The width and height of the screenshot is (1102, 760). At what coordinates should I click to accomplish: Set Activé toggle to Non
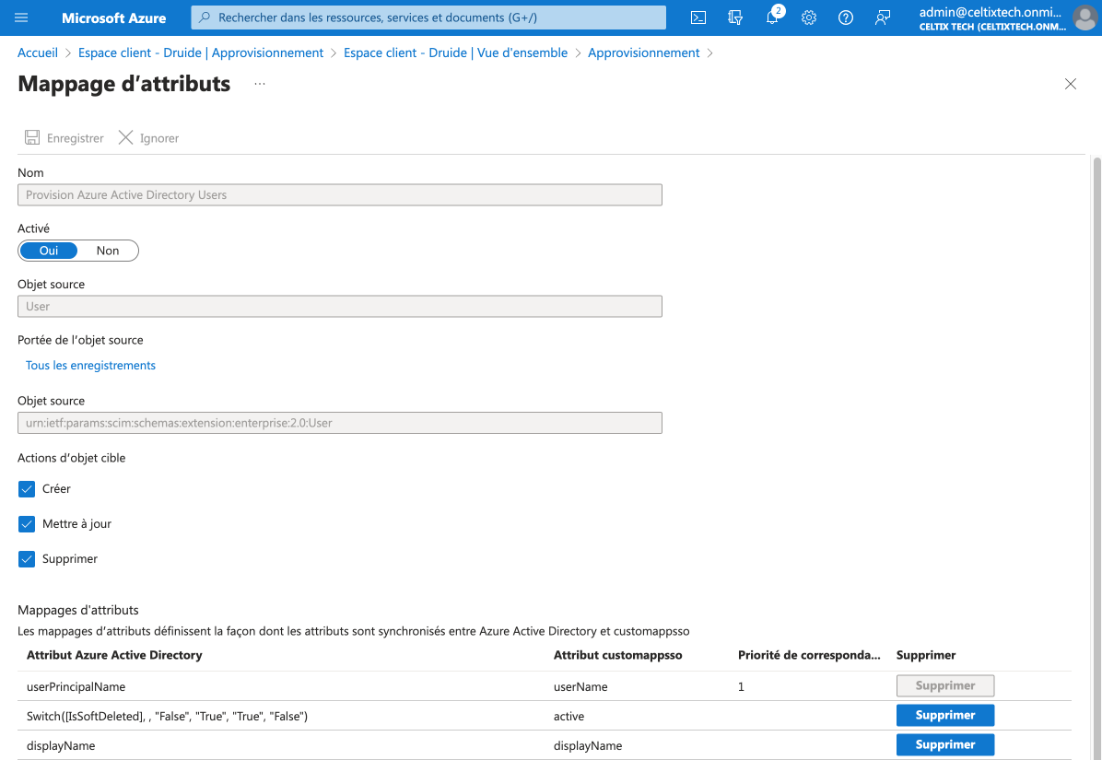108,251
